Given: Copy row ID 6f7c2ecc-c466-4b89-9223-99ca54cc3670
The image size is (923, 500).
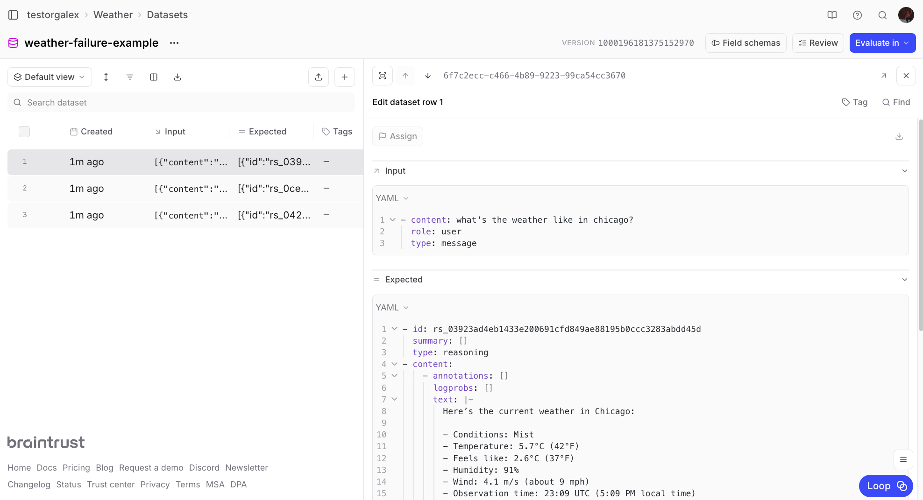Looking at the screenshot, I should (x=534, y=76).
